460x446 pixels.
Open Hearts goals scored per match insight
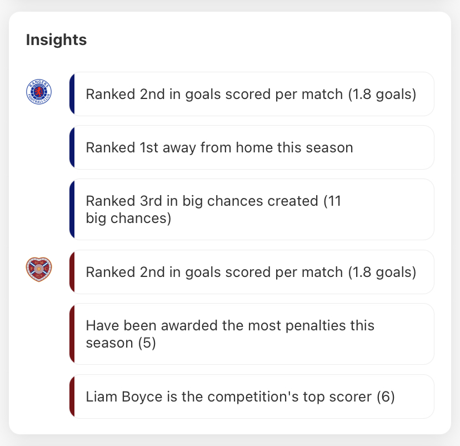(252, 272)
